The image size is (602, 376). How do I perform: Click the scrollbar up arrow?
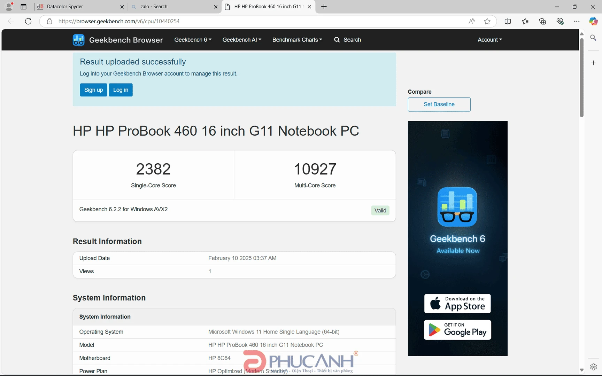point(581,34)
